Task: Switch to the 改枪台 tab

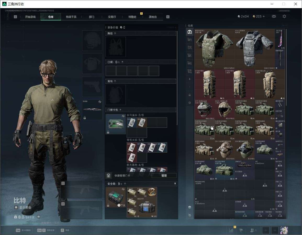Action: pos(153,17)
